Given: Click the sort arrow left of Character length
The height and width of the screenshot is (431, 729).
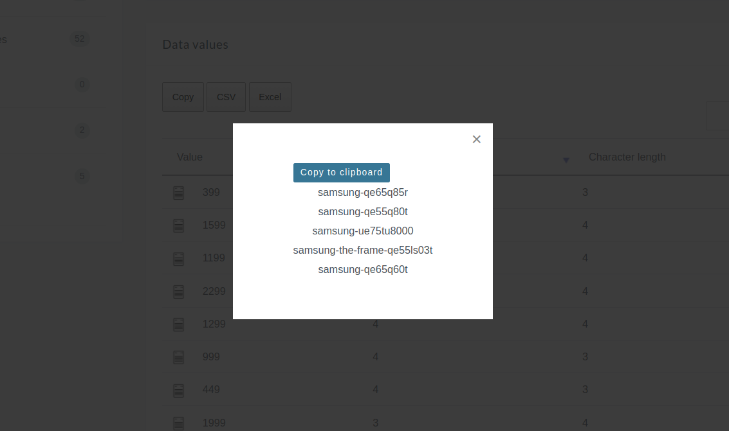Looking at the screenshot, I should click(x=566, y=160).
